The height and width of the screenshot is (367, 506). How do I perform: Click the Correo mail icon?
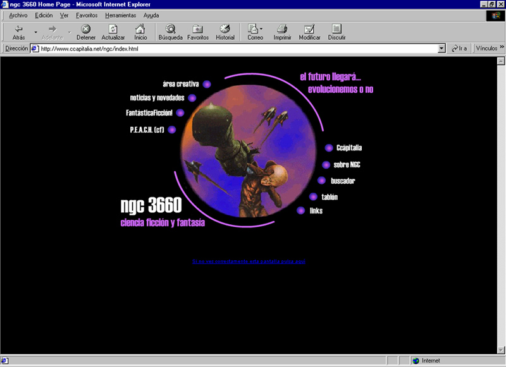[252, 28]
